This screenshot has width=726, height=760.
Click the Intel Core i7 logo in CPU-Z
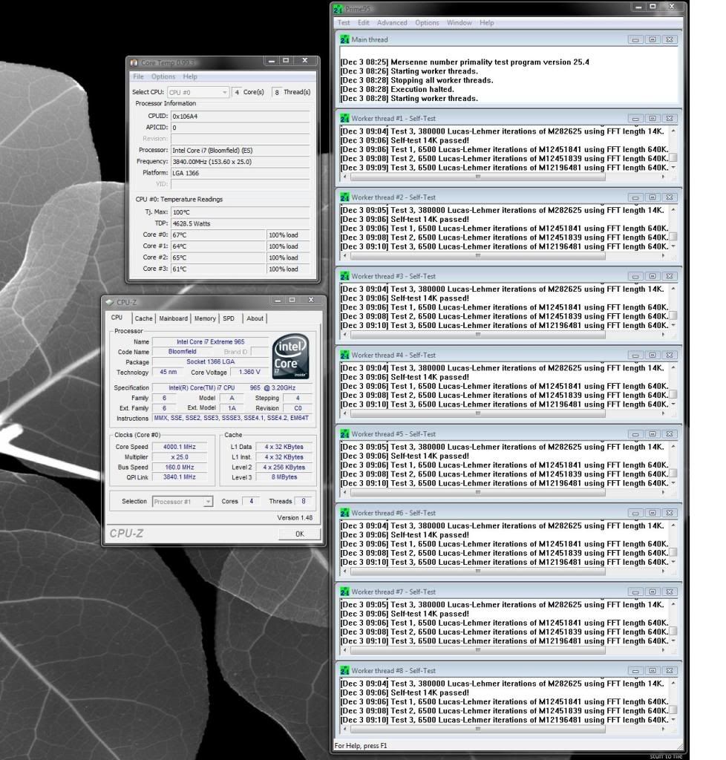pyautogui.click(x=290, y=356)
